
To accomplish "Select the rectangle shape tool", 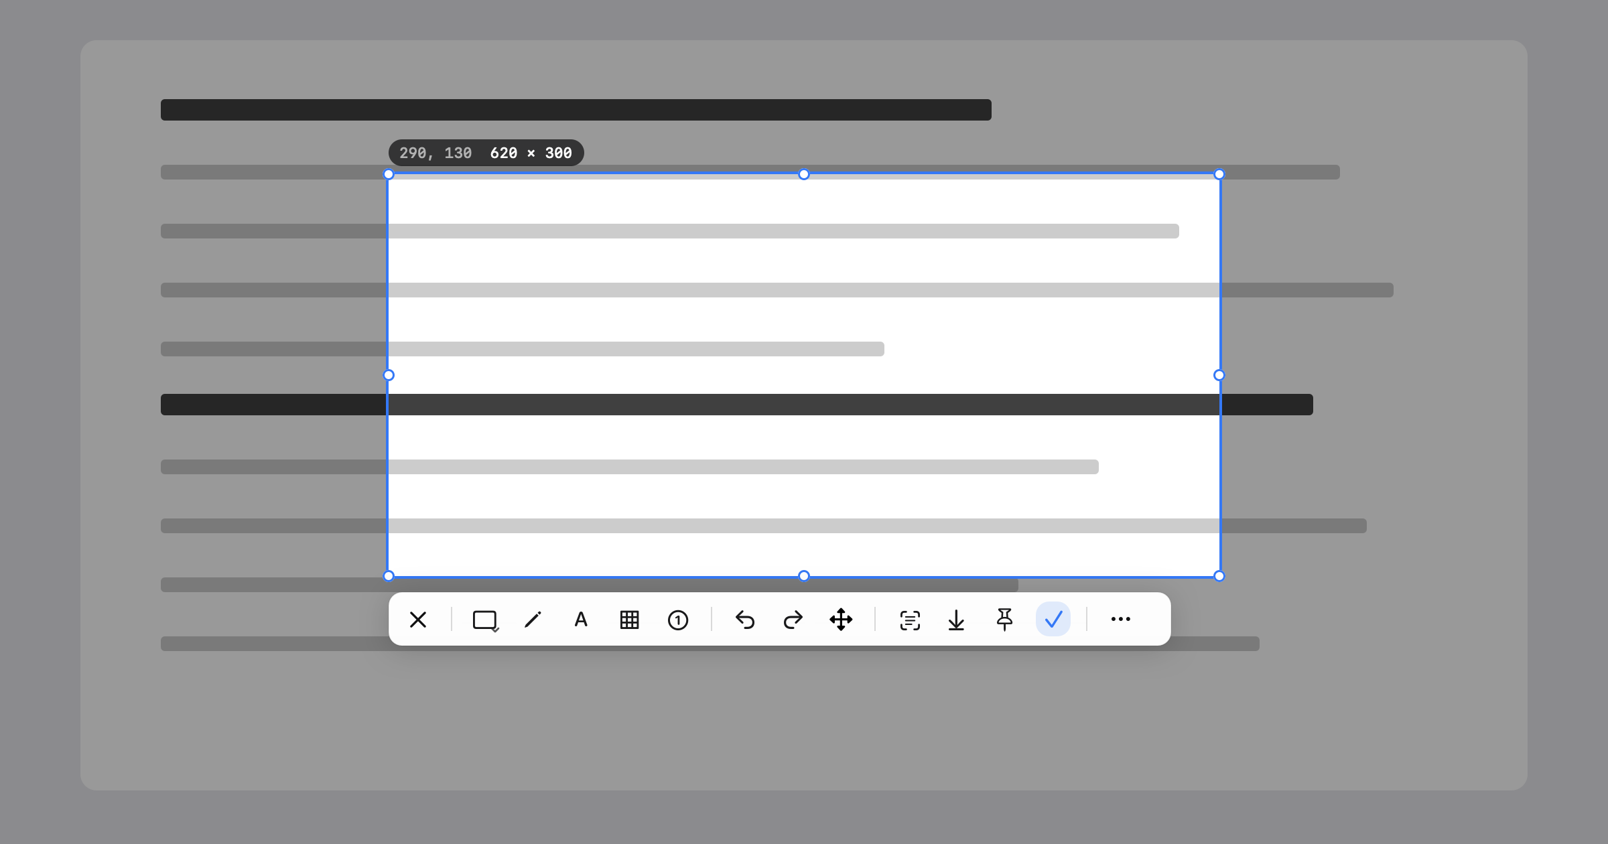I will point(485,620).
